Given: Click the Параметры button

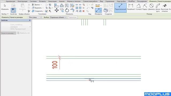Looking at the screenshot, I should [72, 17].
